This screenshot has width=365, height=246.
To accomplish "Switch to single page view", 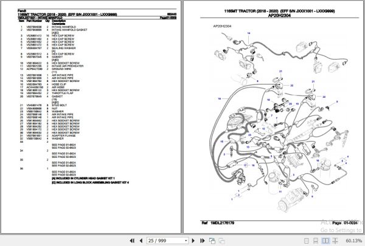I will (x=307, y=241).
